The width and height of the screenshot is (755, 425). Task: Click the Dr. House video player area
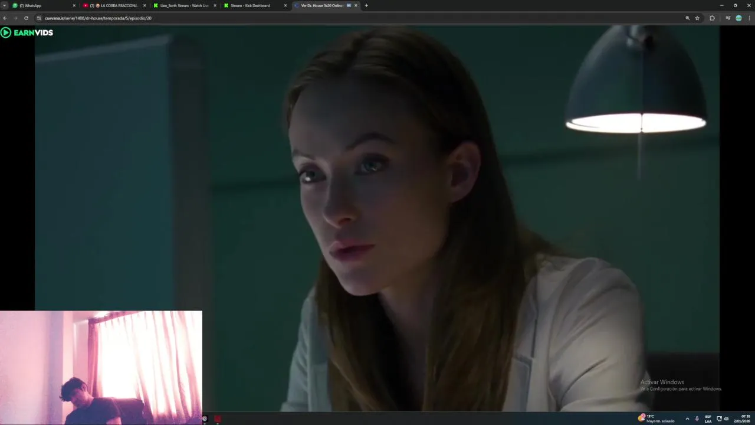pos(377,218)
